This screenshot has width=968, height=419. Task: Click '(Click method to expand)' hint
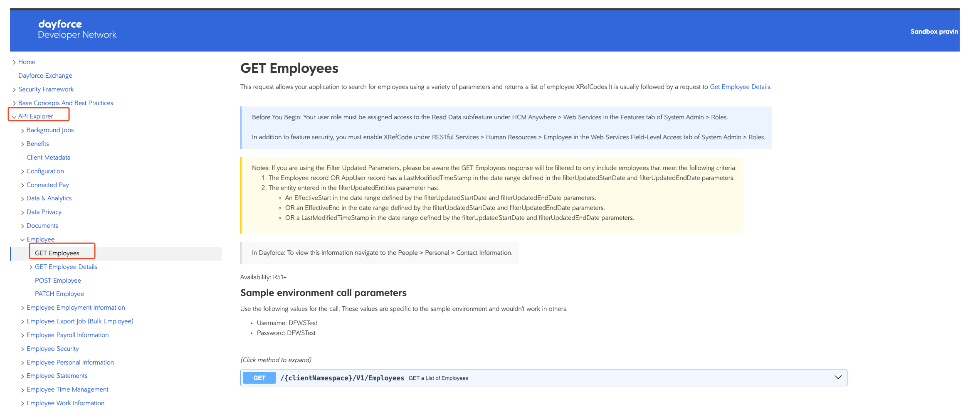coord(276,360)
